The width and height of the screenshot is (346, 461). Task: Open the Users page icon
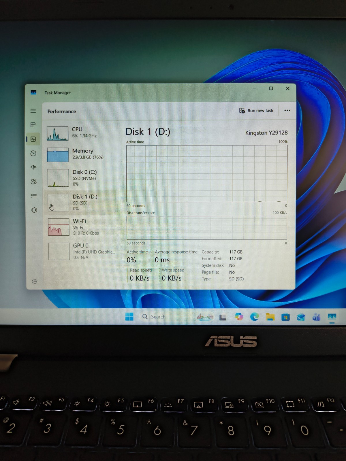[34, 182]
